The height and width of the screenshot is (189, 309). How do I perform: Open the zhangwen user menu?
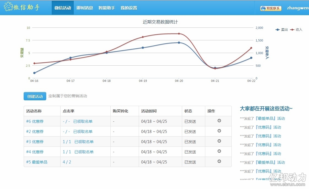point(298,8)
